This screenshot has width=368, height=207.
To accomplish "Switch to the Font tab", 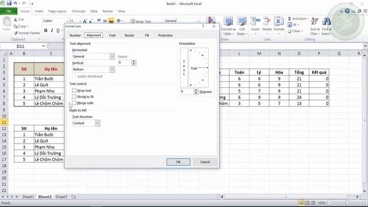I will pos(112,35).
